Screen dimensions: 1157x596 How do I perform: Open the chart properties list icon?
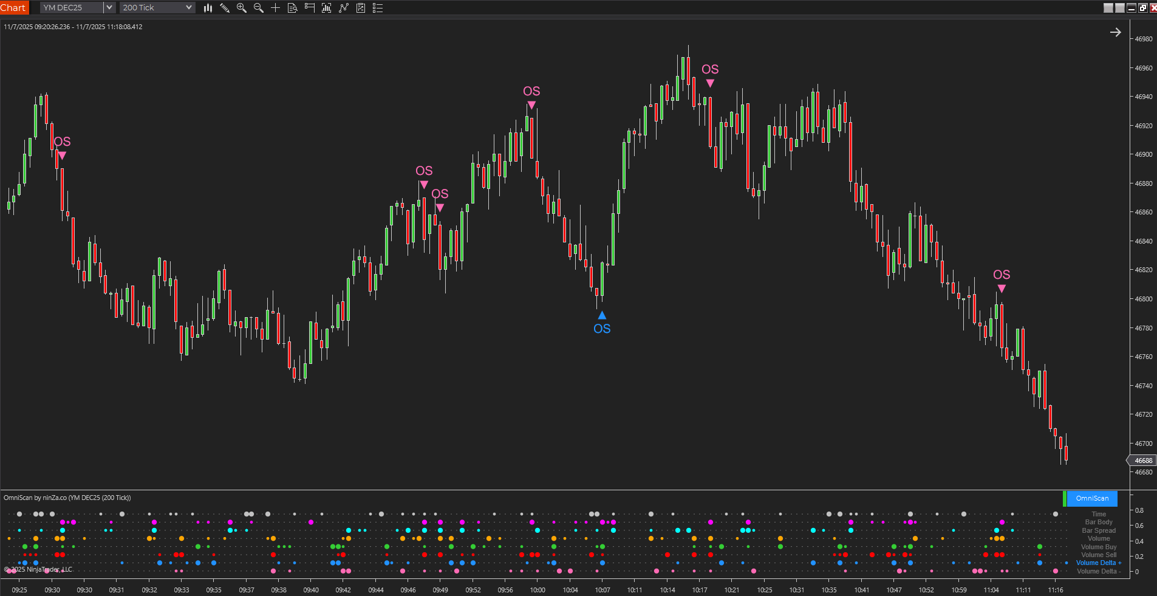pyautogui.click(x=378, y=8)
